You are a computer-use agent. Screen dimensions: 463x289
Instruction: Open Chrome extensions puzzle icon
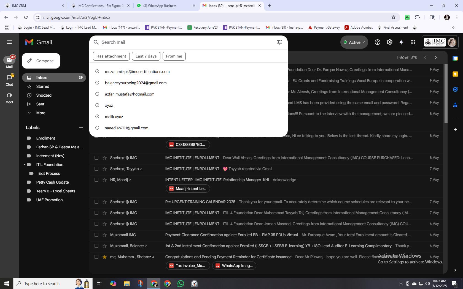coord(417,17)
